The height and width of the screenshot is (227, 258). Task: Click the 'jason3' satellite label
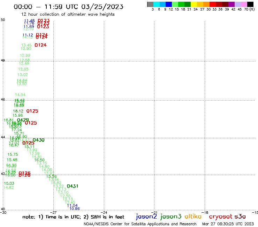171,217
